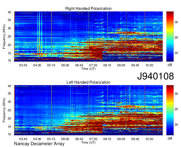The image size is (181, 147).
Task: Click the 09:45 time tick in left-handed plot
Action: 135,139
